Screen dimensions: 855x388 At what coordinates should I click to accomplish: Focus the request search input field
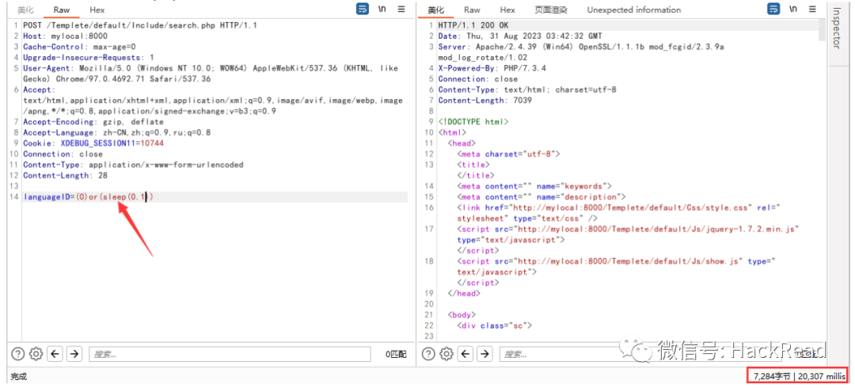click(230, 354)
